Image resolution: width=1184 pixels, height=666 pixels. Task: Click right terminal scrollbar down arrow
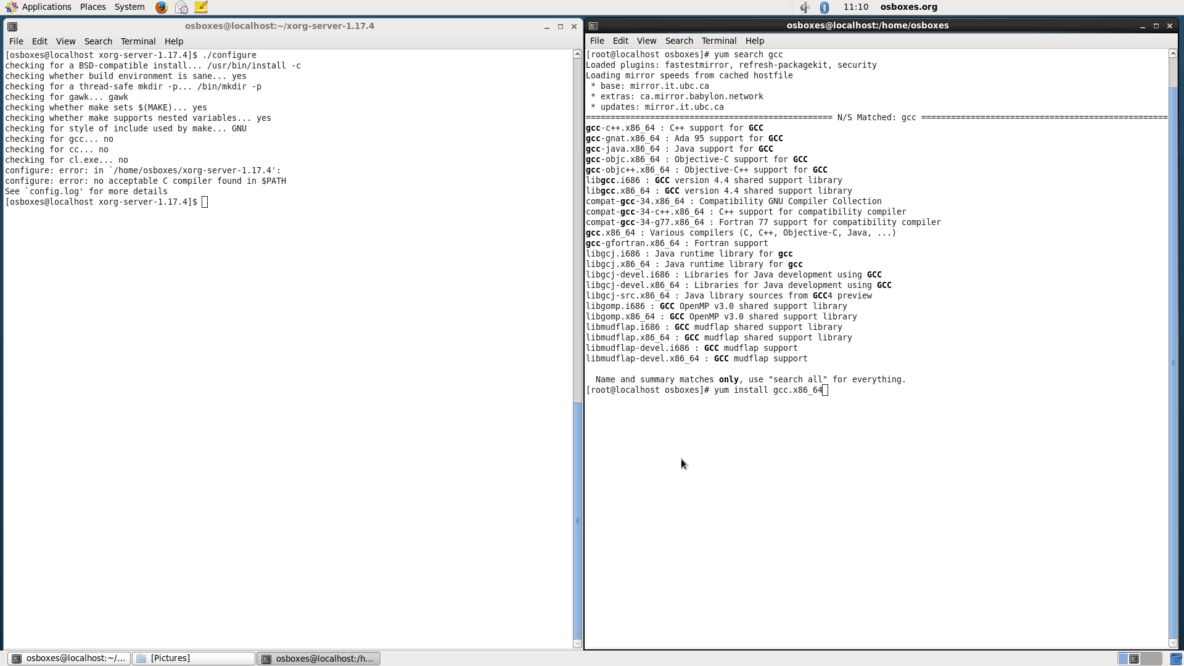[x=1173, y=643]
